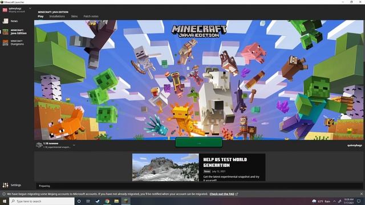Viewport: 365px width, 205px height.
Task: Open the world generation news thumbnail
Action: click(165, 167)
